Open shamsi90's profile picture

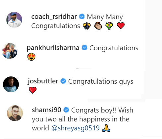[x=15, y=113]
